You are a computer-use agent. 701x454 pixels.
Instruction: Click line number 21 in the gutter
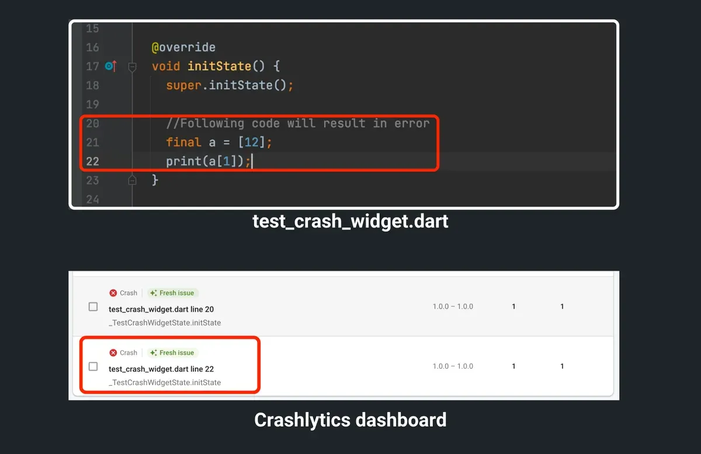pyautogui.click(x=93, y=142)
